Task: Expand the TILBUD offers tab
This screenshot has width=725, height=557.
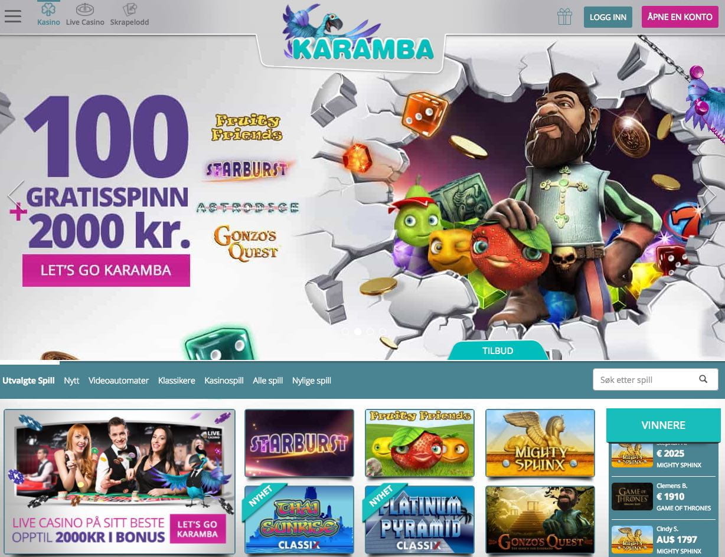Action: coord(498,350)
